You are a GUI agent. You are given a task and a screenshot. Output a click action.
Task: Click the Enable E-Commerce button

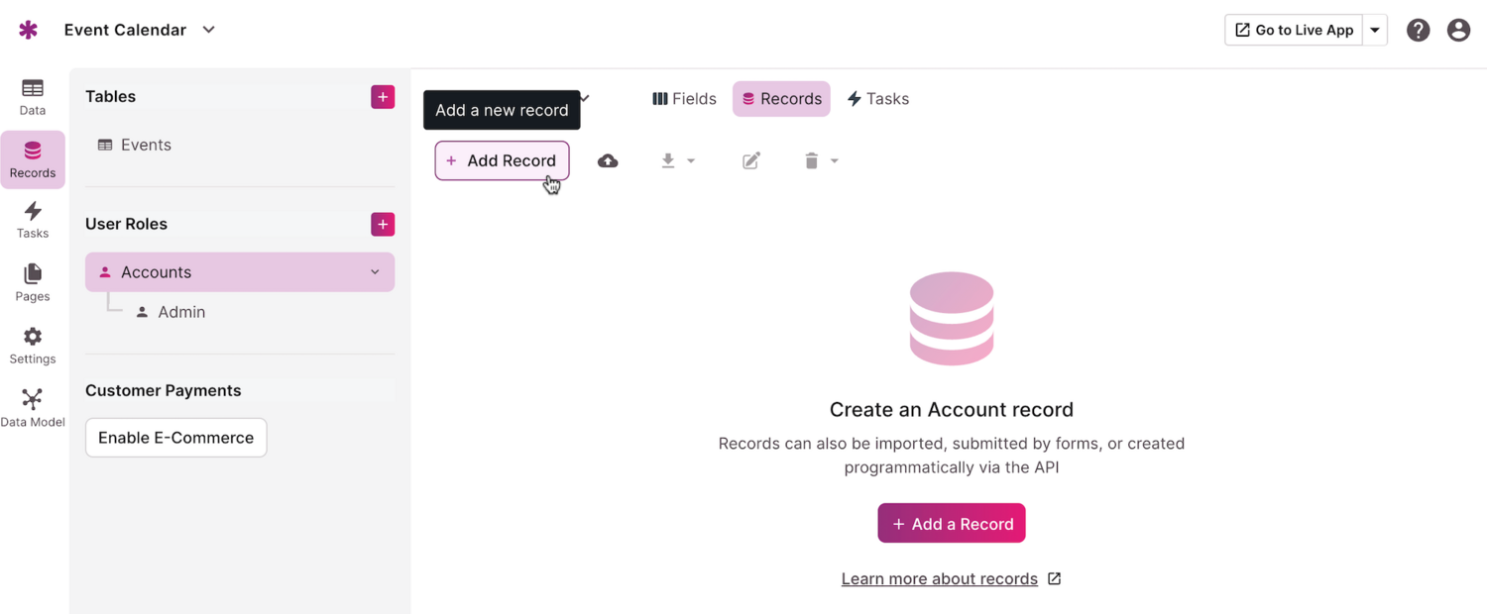tap(175, 438)
